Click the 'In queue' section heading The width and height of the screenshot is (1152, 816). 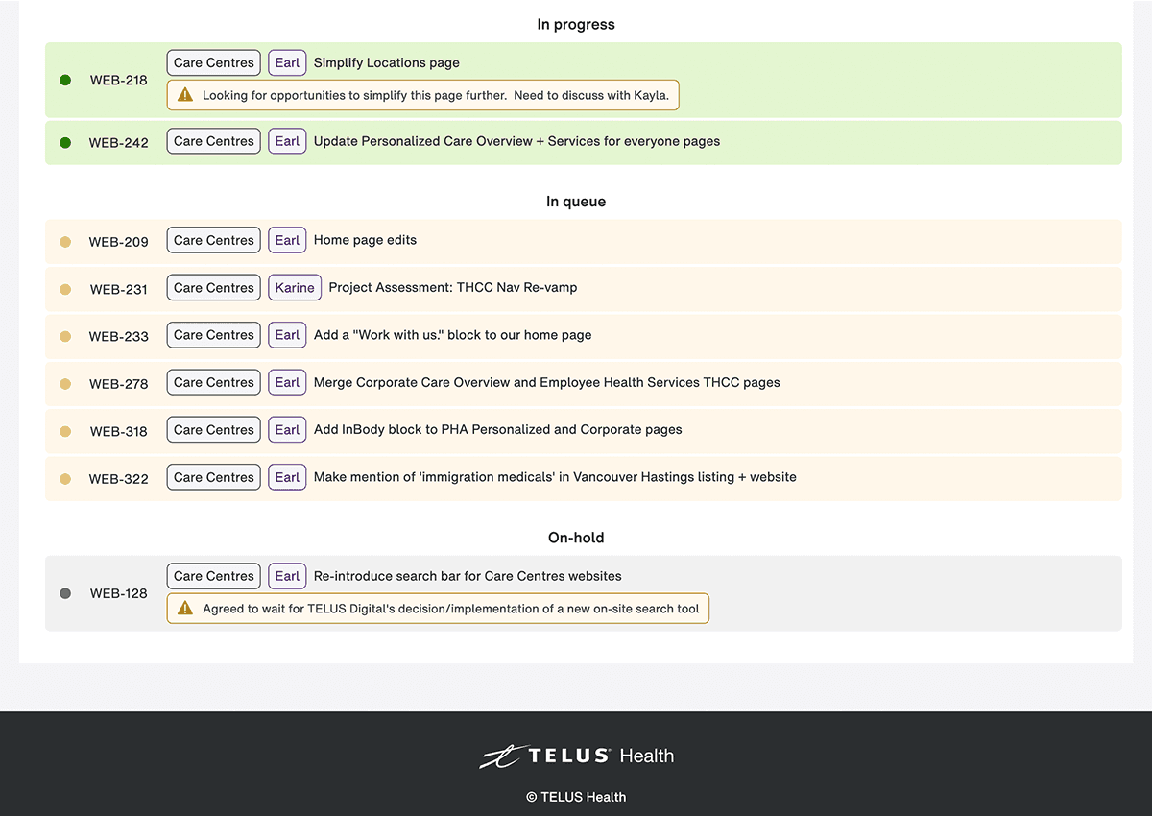pos(576,202)
